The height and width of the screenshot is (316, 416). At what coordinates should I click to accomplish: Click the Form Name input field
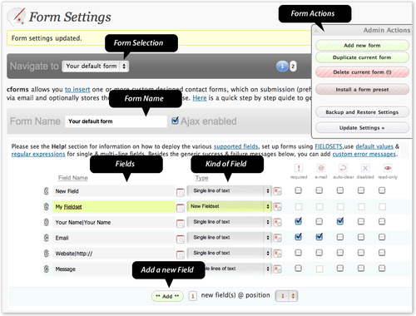[x=116, y=121]
